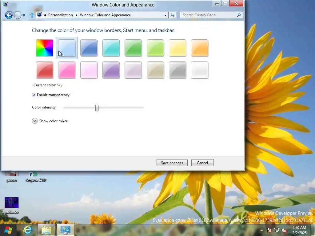Open Action Center flag icon in tray
315x236 pixels.
pyautogui.click(x=269, y=230)
